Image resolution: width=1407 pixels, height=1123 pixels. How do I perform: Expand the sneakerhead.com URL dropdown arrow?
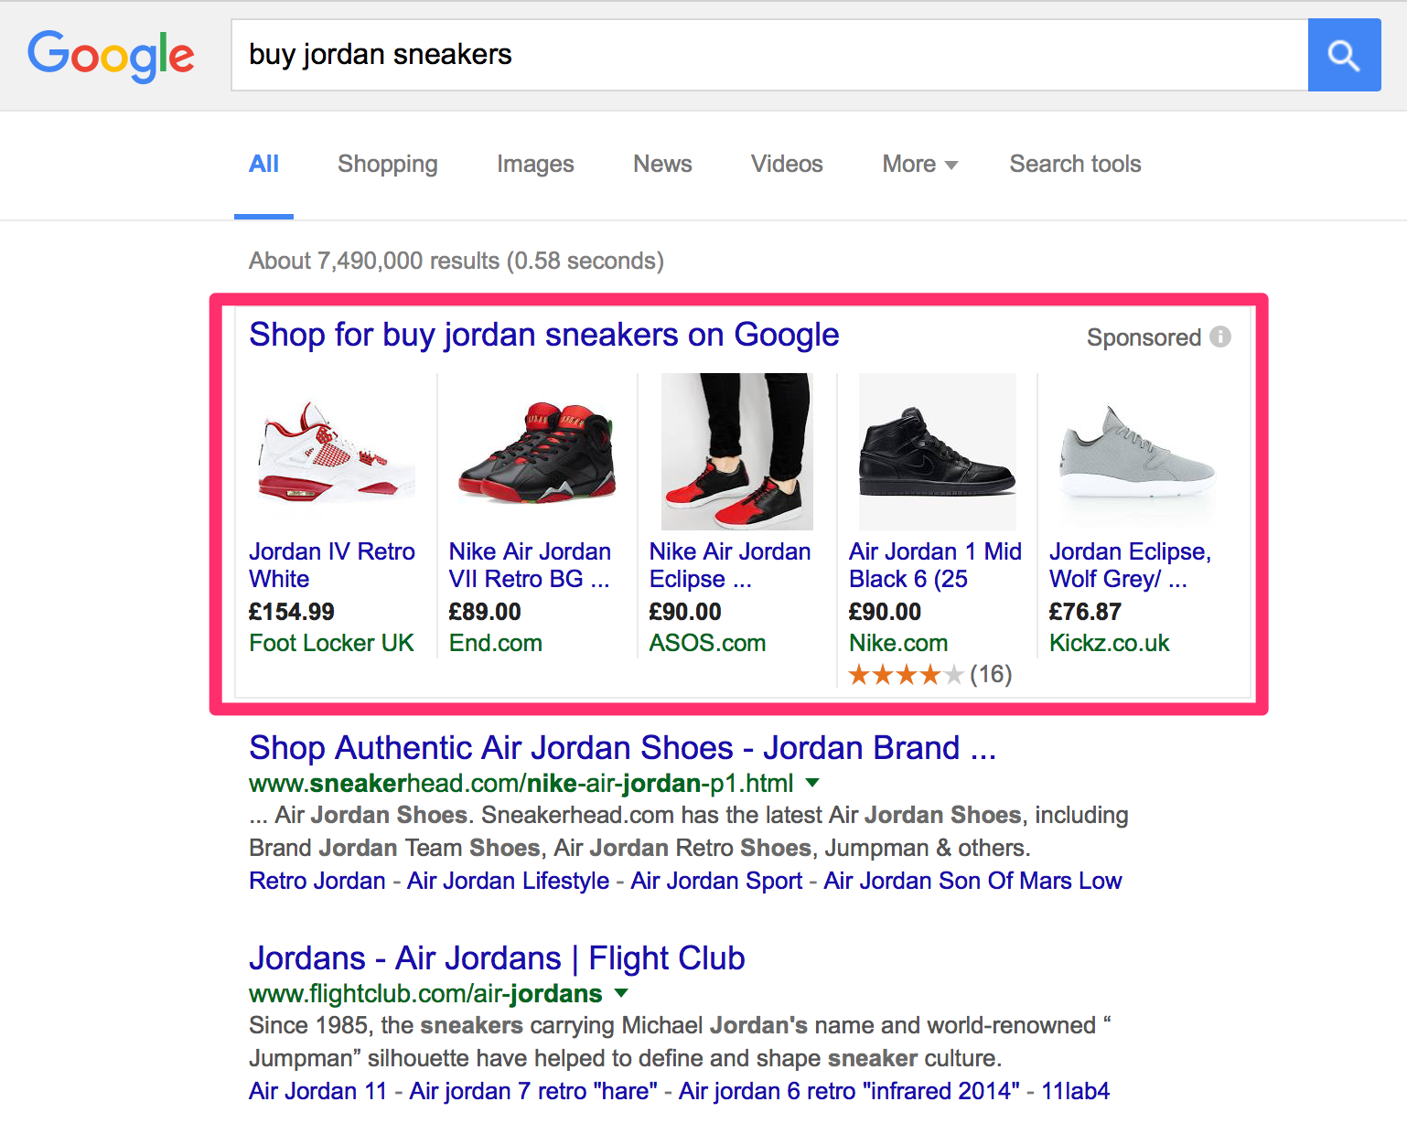812,783
